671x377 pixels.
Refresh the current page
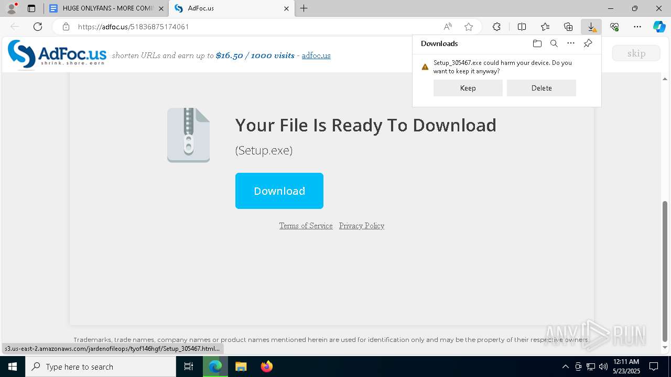click(x=38, y=27)
